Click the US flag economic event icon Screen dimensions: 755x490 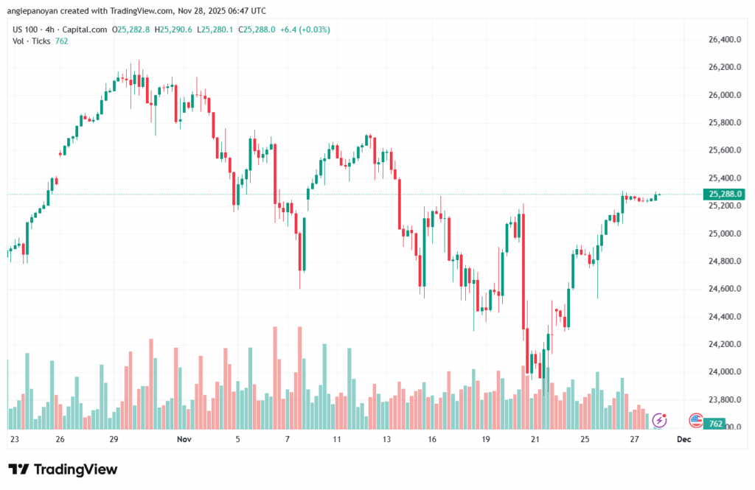(695, 421)
